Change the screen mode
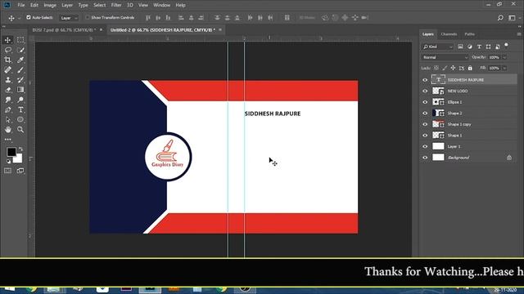 [20, 171]
